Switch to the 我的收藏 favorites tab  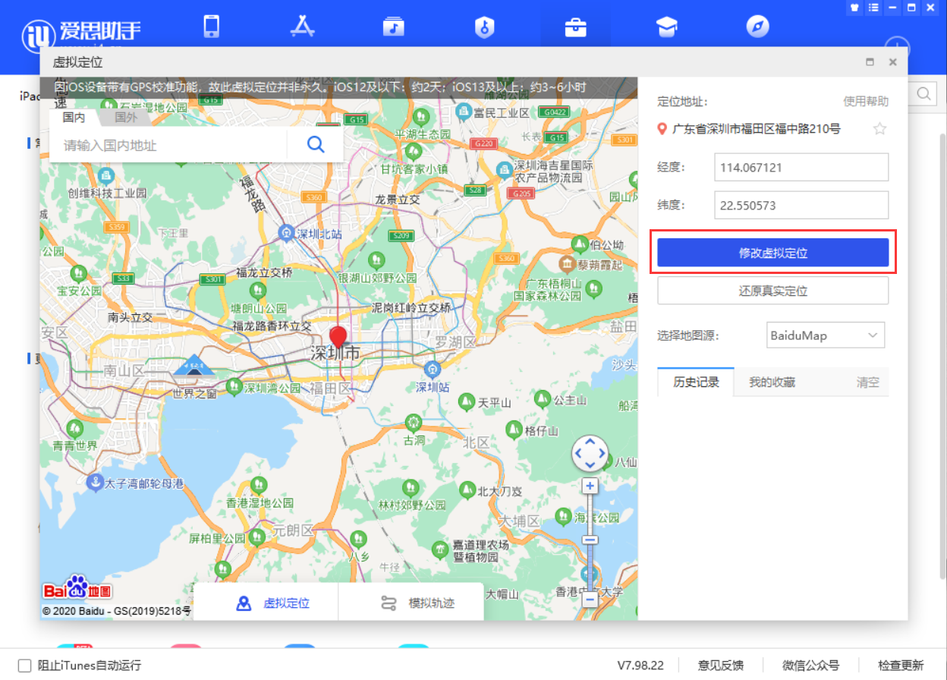coord(772,382)
